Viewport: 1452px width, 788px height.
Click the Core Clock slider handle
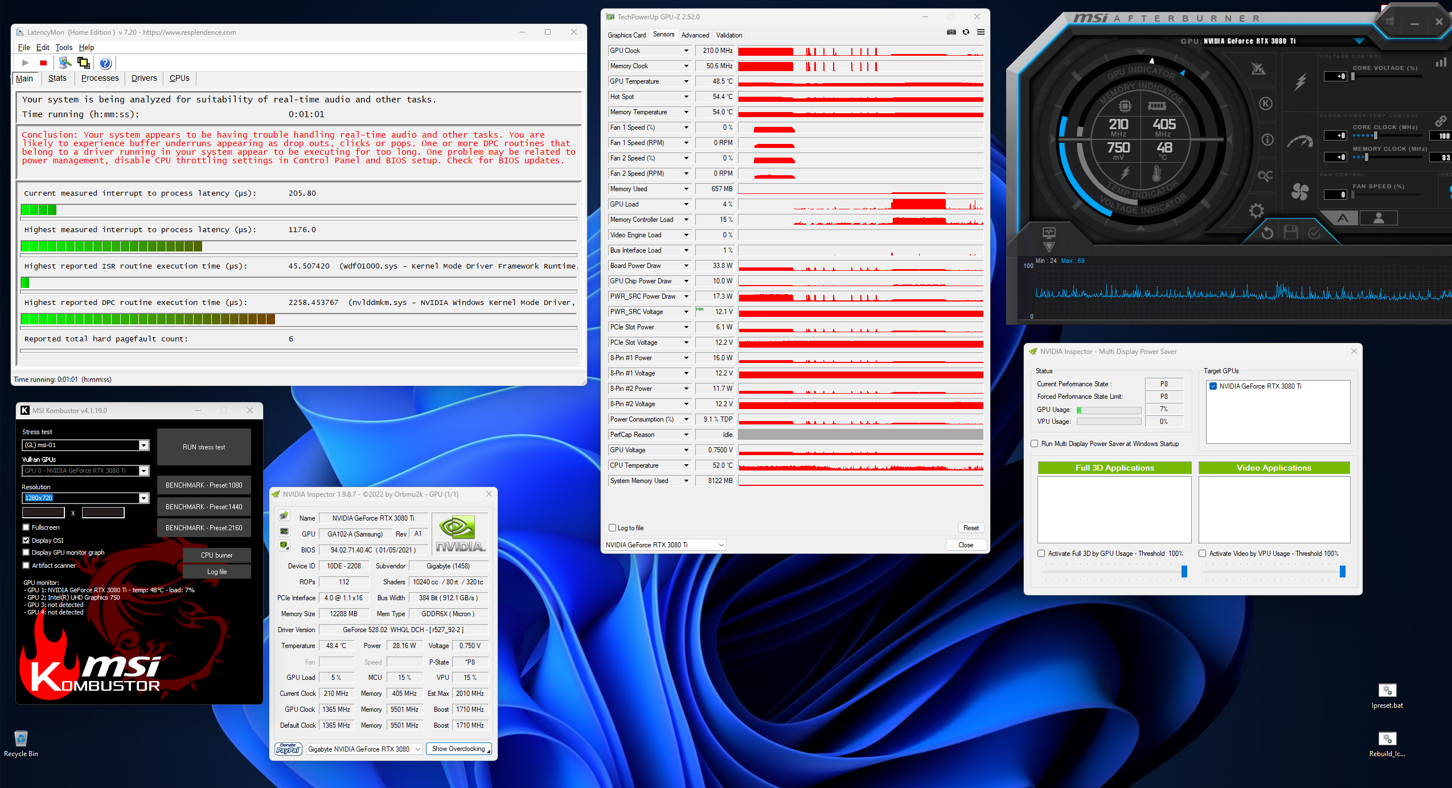point(1376,135)
